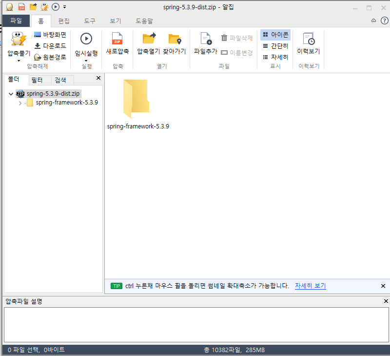Screen dimensions: 390x356
Task: Open the 파일 ribbon tab
Action: (x=16, y=21)
